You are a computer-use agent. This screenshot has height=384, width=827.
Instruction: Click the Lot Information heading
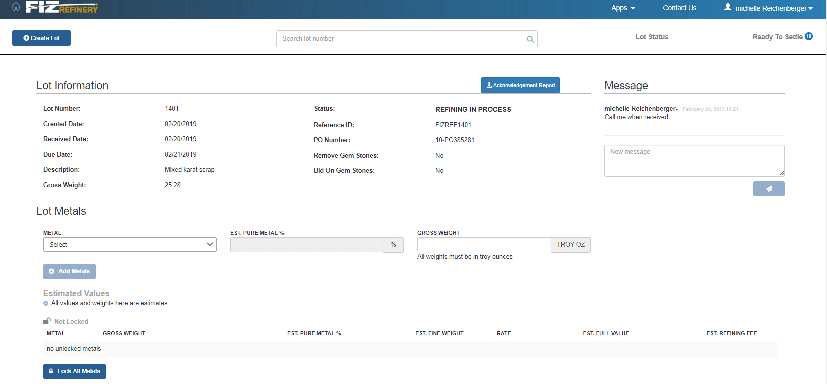72,85
